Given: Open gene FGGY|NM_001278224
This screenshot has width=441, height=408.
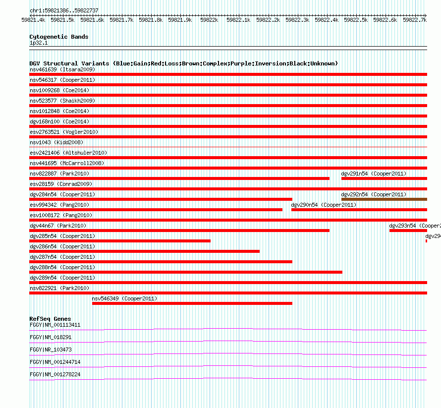Looking at the screenshot, I should 55,374.
